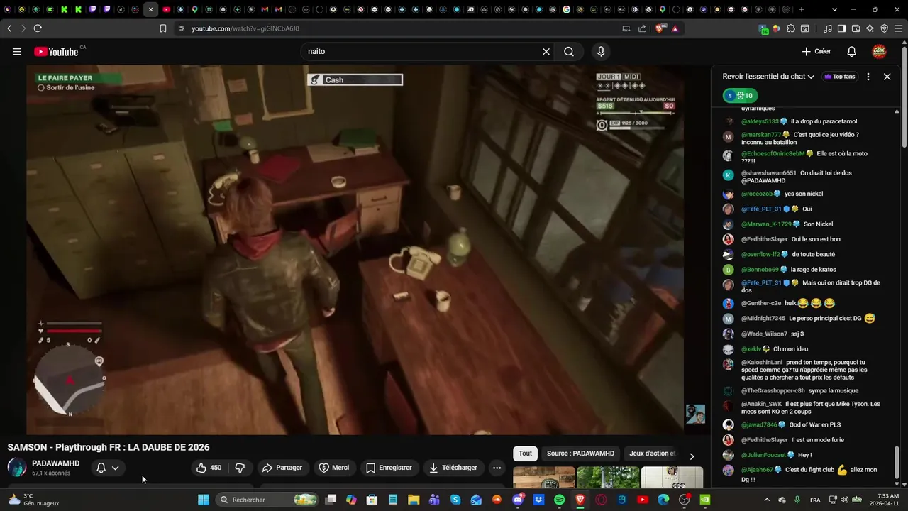The image size is (908, 511).
Task: Expand 'Revoir l'essentiel du chat' dropdown
Action: 768,77
